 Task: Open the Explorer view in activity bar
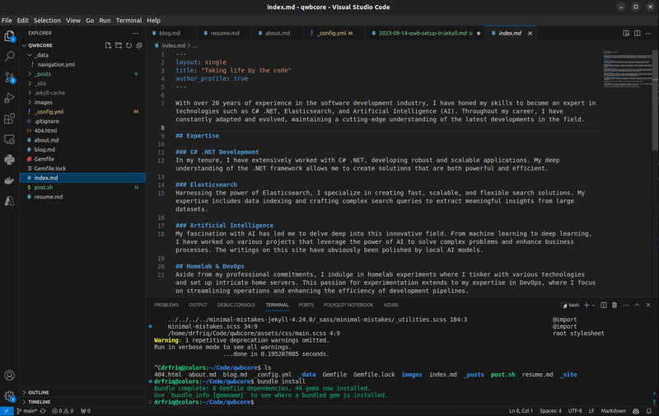point(9,36)
